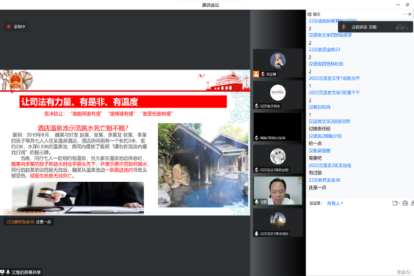This screenshot has width=414, height=276.
Task: Click sender name 2022汉语言文学3班黄千千
Action: (x=334, y=92)
